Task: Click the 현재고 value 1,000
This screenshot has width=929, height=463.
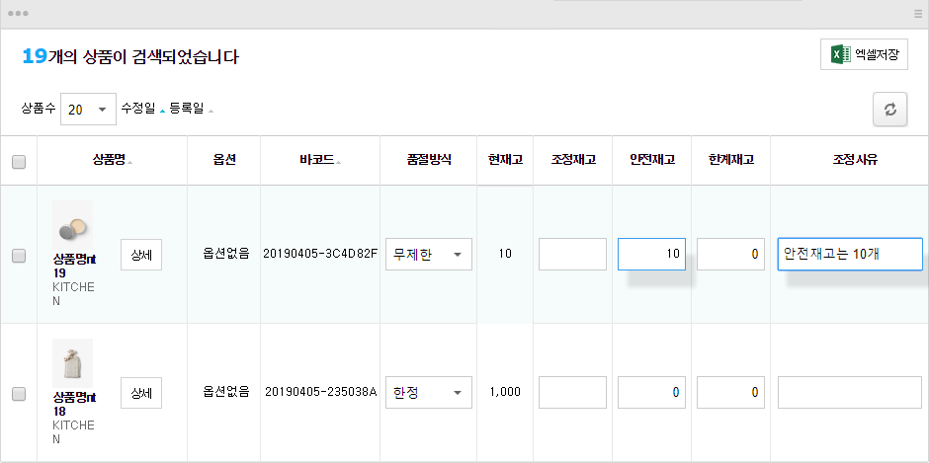Action: [505, 391]
